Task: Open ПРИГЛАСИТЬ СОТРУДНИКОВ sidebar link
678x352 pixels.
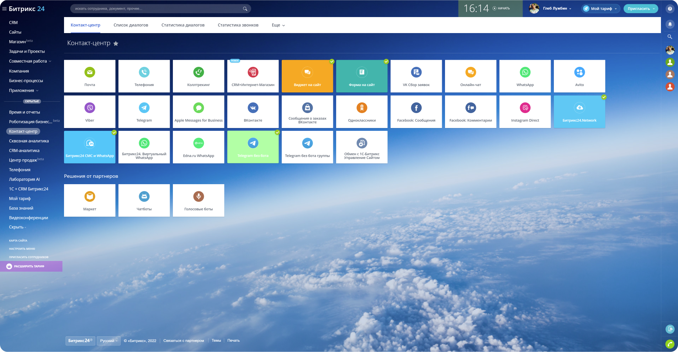Action: click(x=29, y=257)
